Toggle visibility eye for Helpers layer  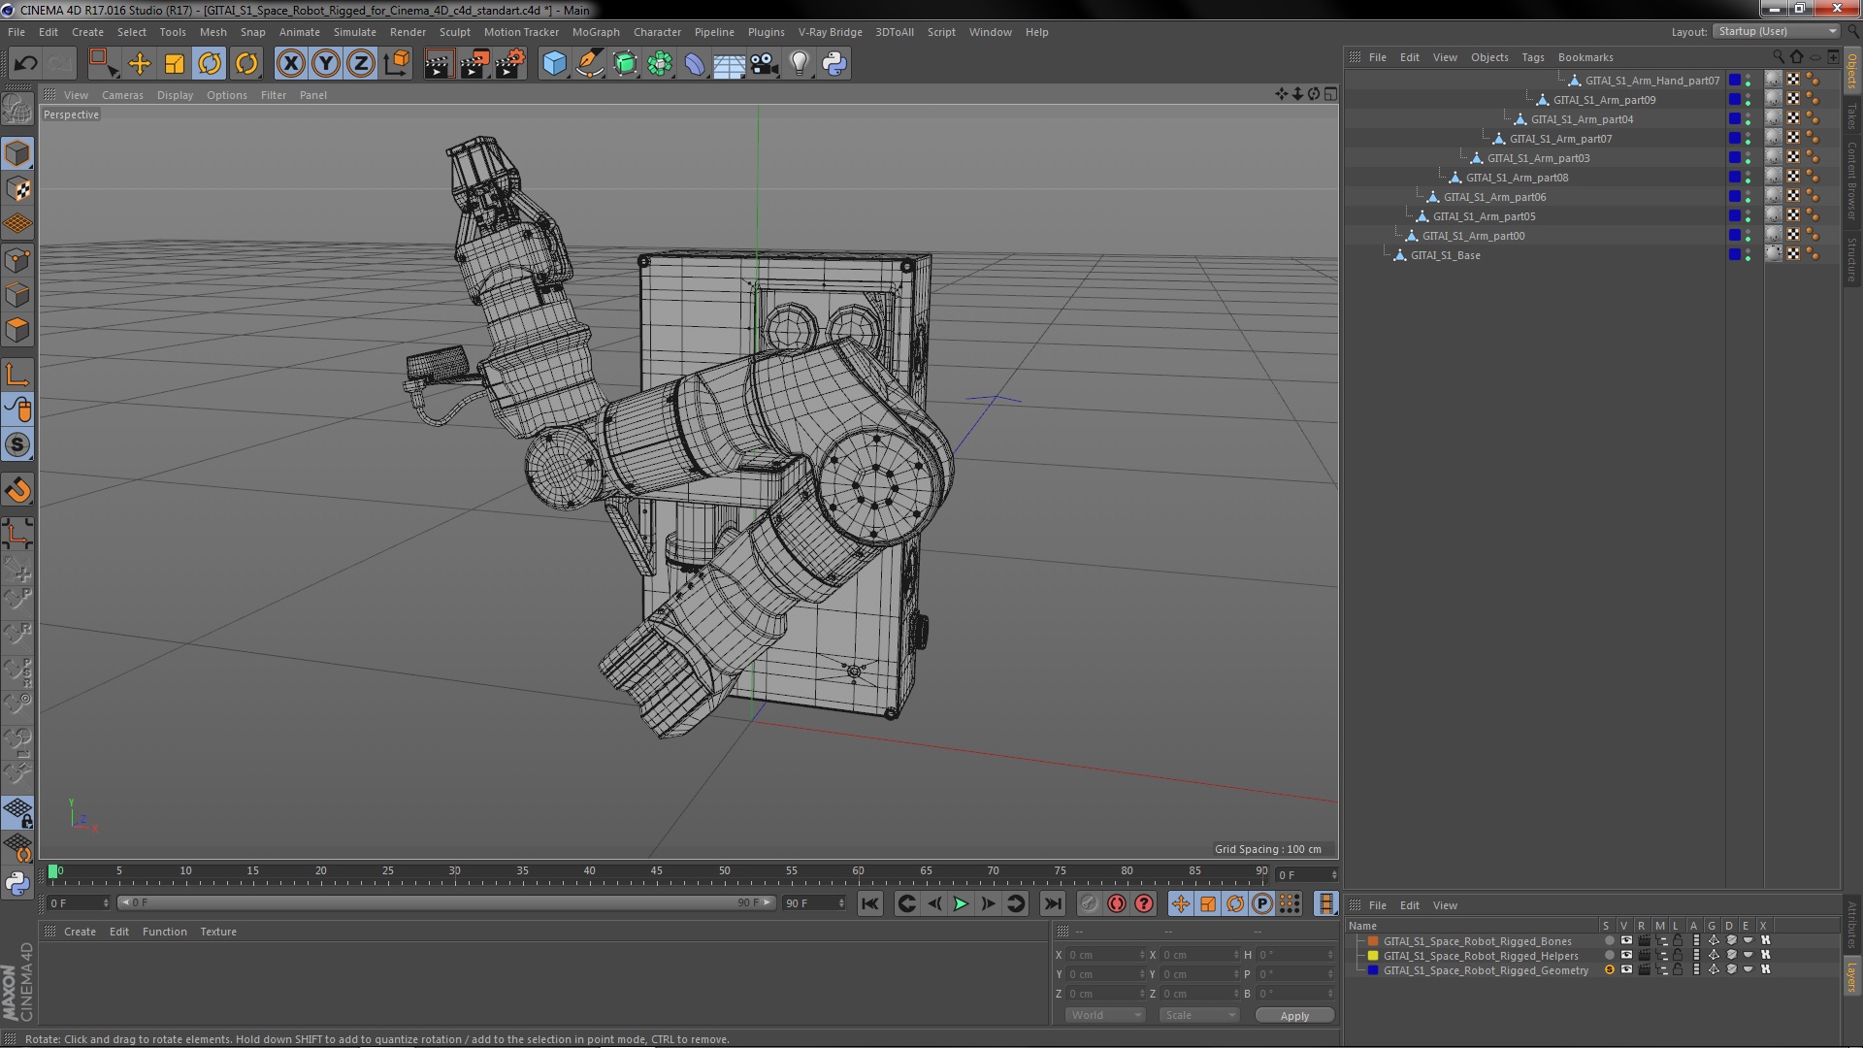[x=1626, y=955]
